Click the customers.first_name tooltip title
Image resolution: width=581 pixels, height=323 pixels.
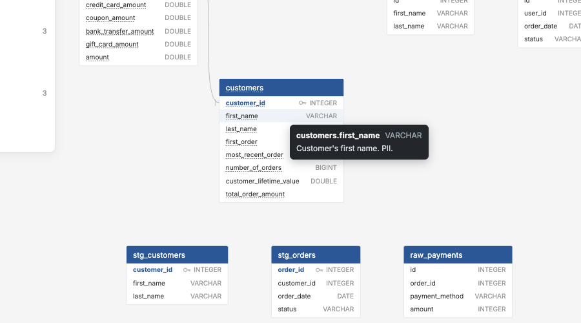point(338,136)
